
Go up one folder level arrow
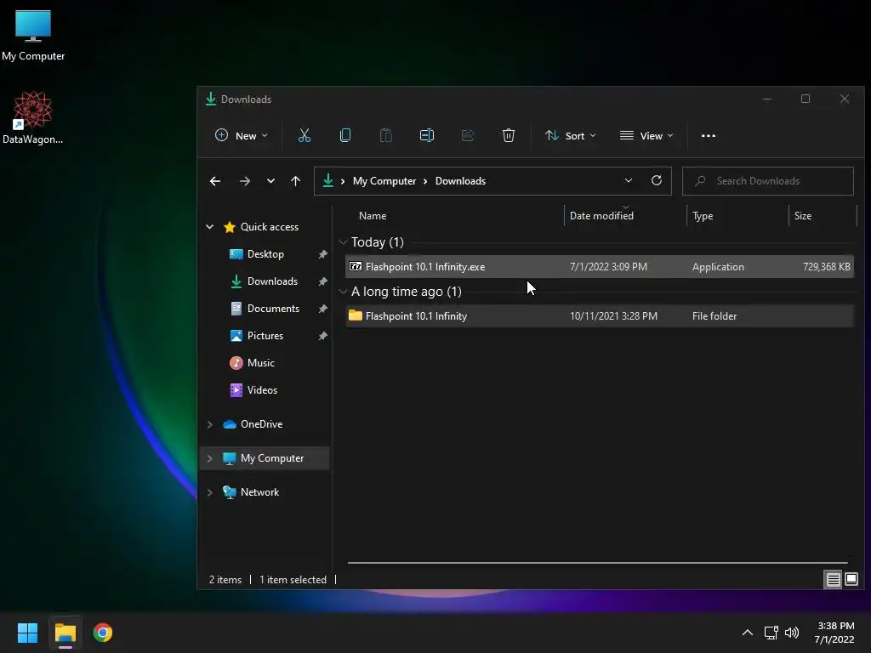click(x=295, y=181)
